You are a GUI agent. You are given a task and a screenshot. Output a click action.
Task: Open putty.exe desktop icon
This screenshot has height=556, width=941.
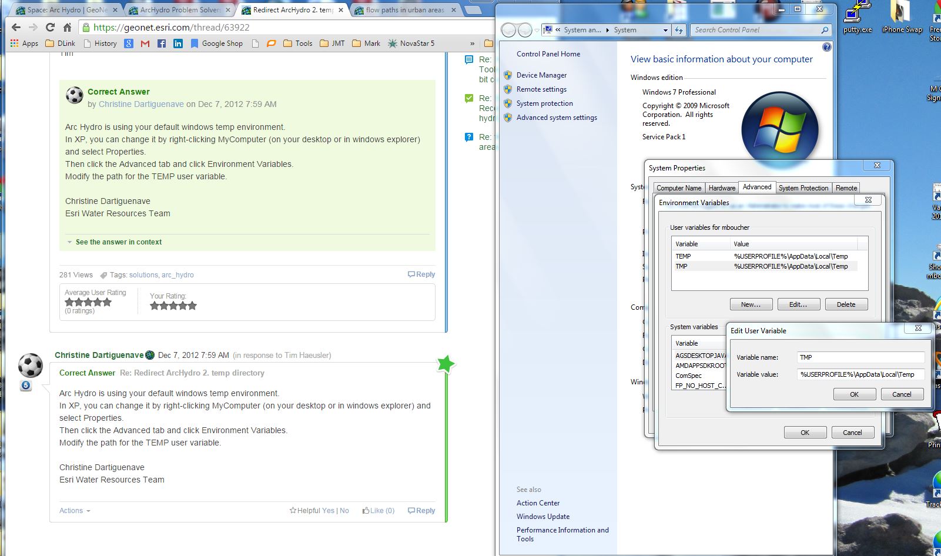click(x=858, y=18)
